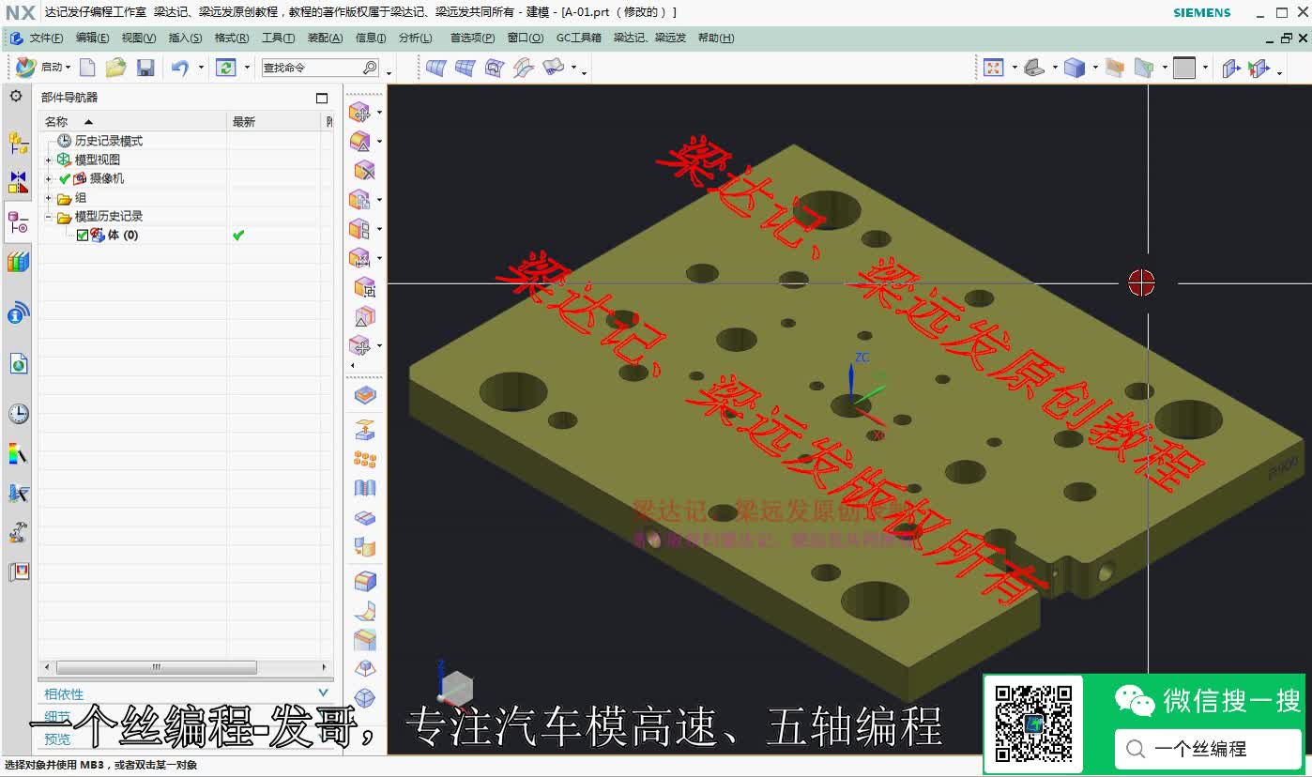Expand the 组 tree node
Viewport: 1312px width, 777px height.
tap(49, 198)
